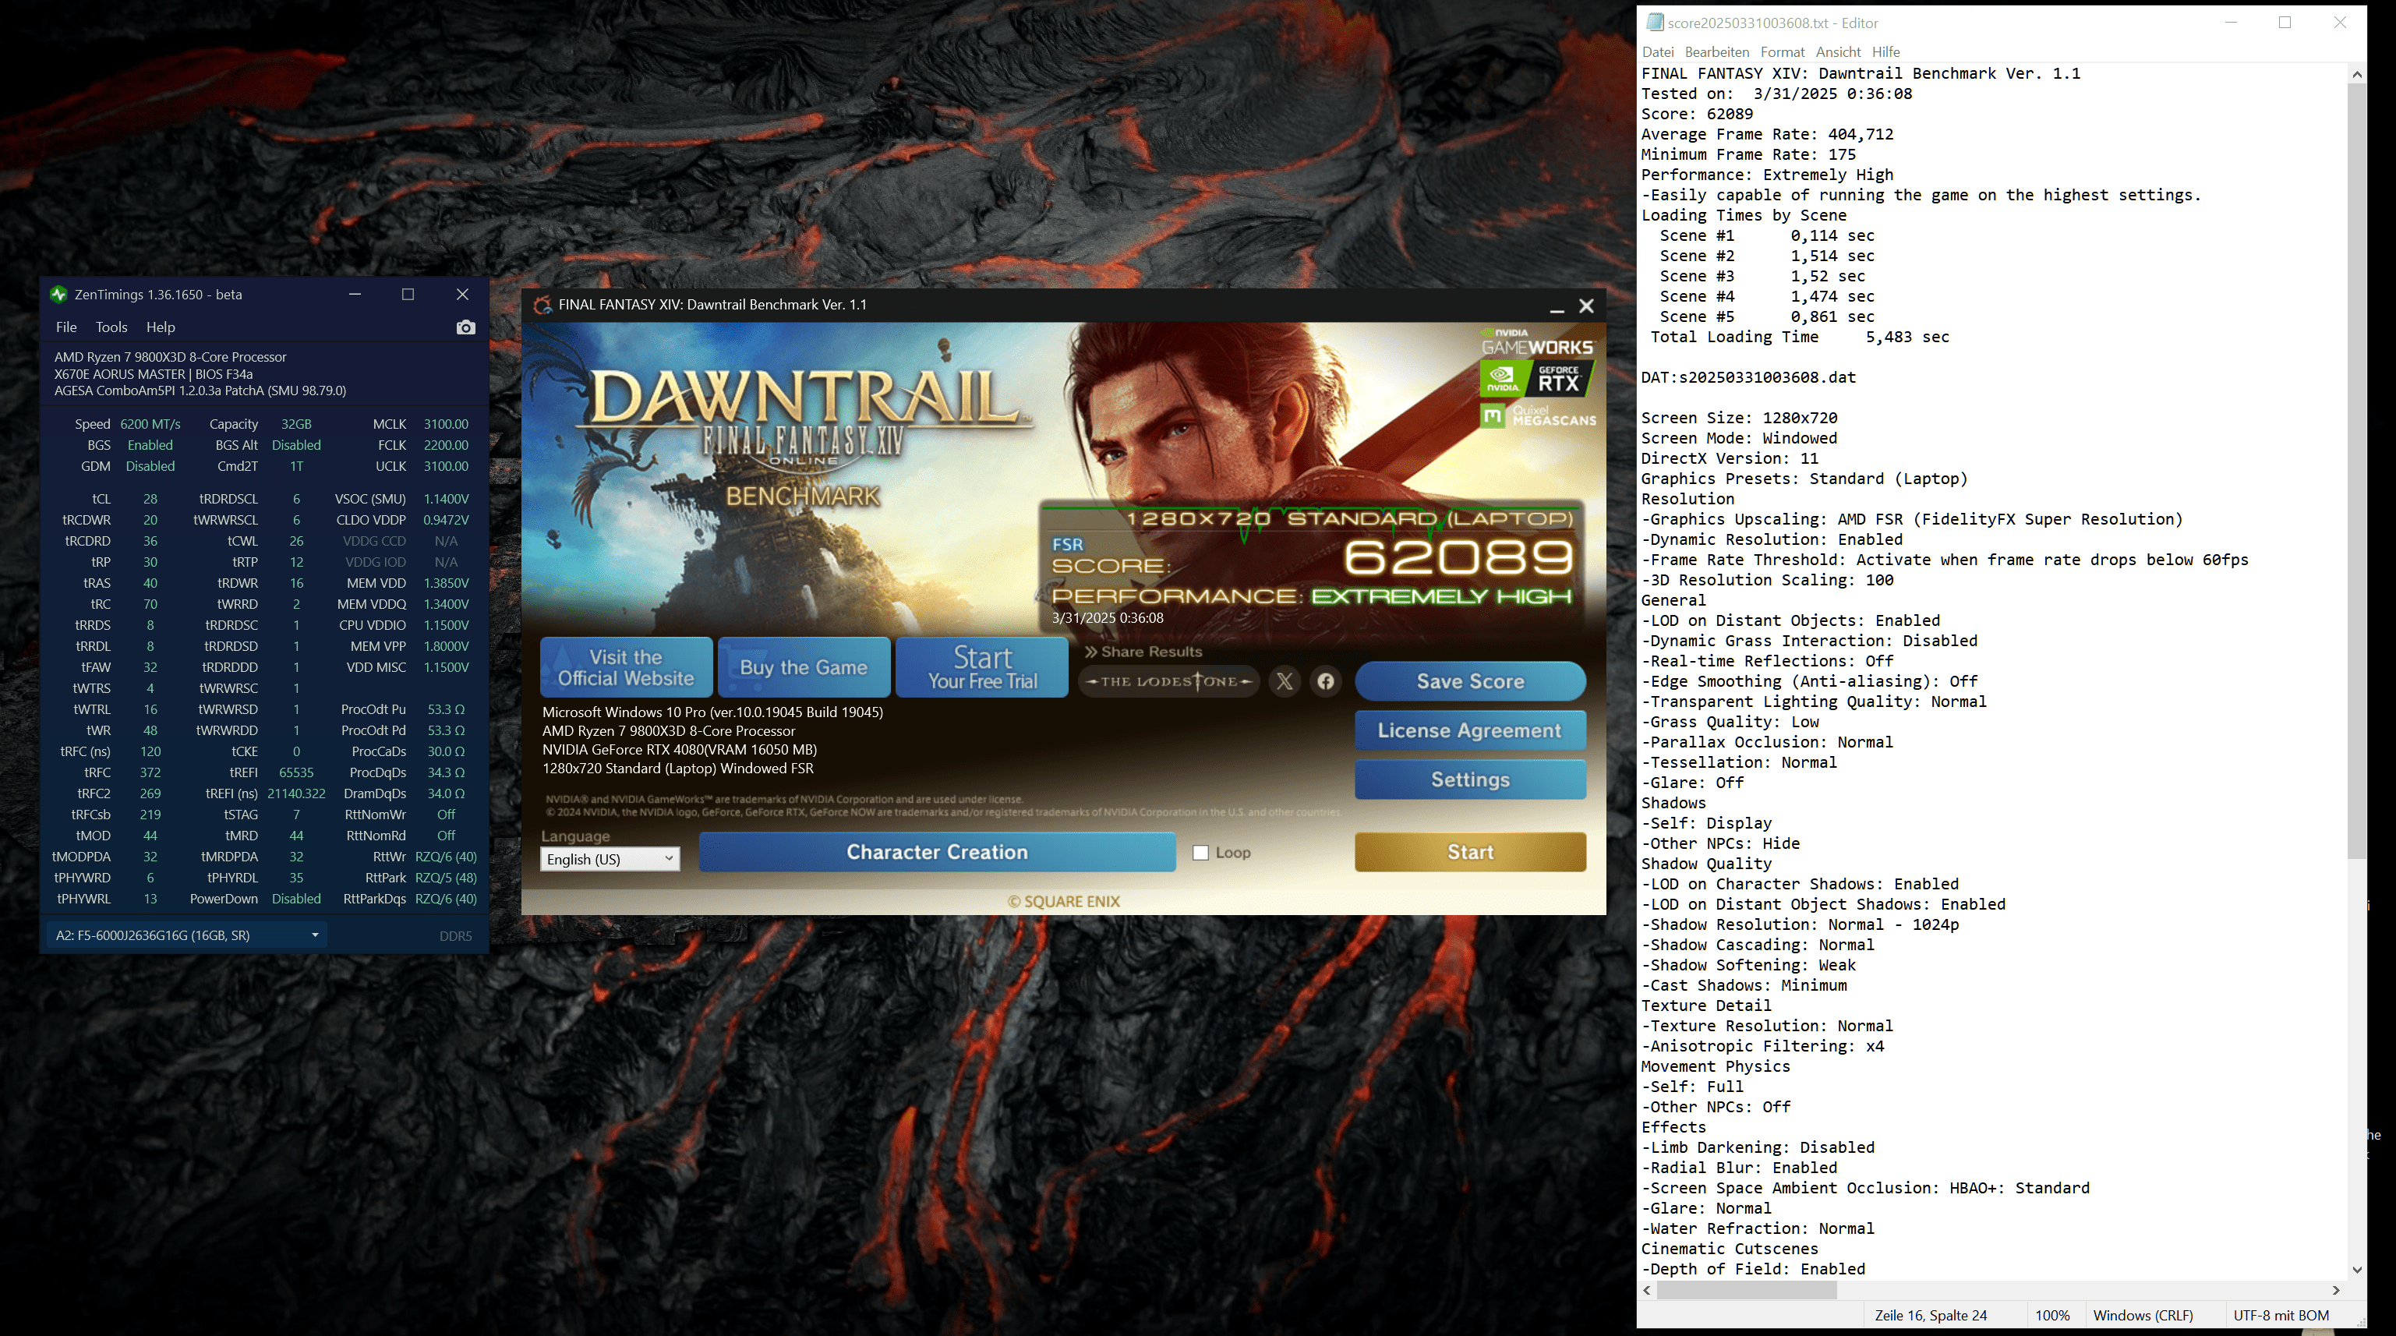Click the ZenTimings app logo icon
Viewport: 2396px width, 1336px height.
(58, 294)
